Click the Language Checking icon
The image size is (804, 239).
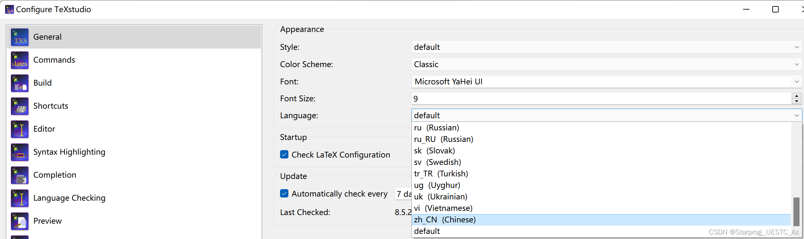point(20,198)
